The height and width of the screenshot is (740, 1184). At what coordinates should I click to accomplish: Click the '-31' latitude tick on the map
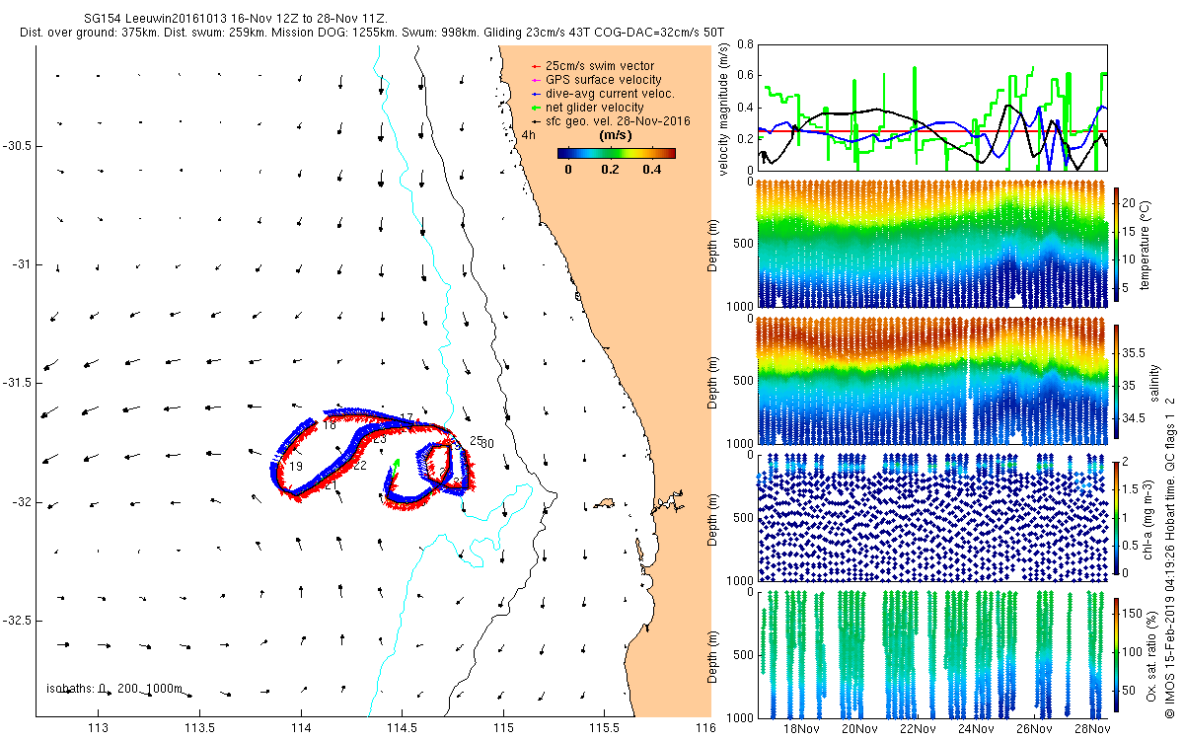click(x=21, y=264)
